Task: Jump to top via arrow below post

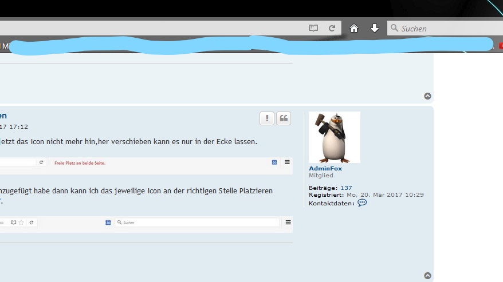Action: 427,276
